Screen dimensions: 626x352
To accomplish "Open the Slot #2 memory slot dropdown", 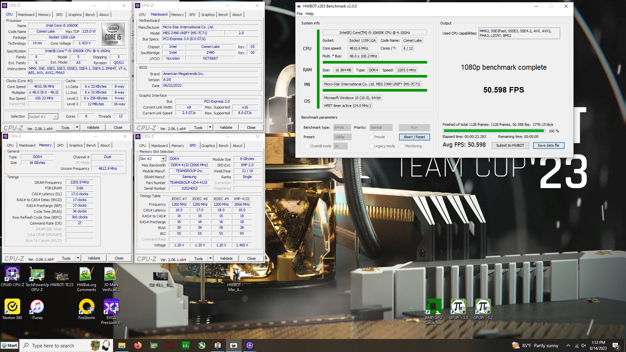I will coord(153,159).
